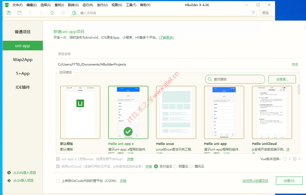306x195 pixels.
Task: Open the 了解更多 link
Action: [x=166, y=38]
